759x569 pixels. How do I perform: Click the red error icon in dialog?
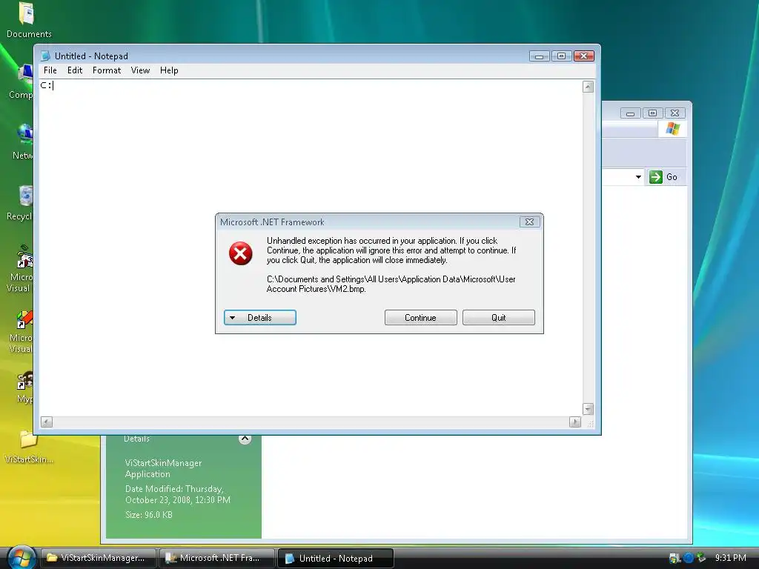[x=241, y=253]
